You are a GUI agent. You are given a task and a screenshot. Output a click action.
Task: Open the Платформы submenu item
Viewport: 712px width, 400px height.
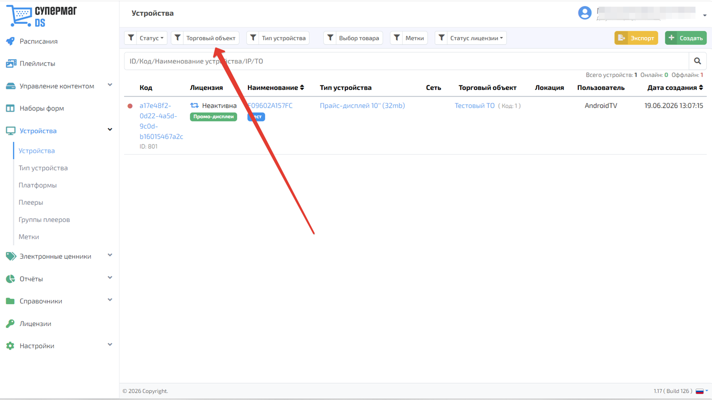coord(37,185)
